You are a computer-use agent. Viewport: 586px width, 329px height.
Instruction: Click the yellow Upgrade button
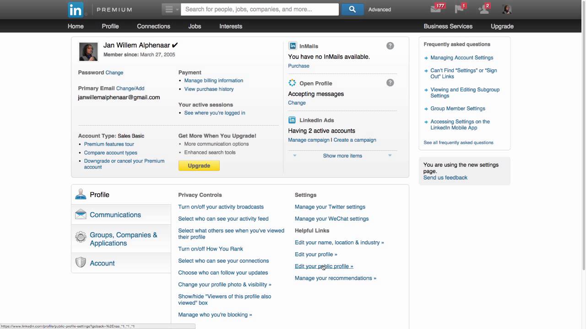(199, 165)
